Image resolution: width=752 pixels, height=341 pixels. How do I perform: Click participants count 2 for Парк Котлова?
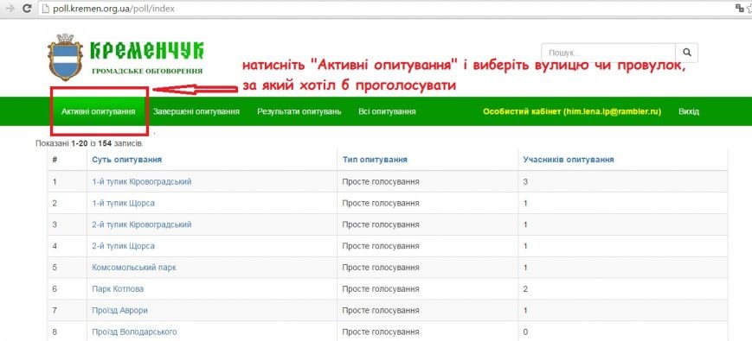[x=525, y=289]
